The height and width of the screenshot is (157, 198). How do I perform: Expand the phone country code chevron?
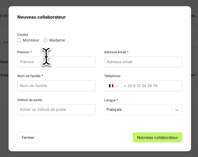117,86
